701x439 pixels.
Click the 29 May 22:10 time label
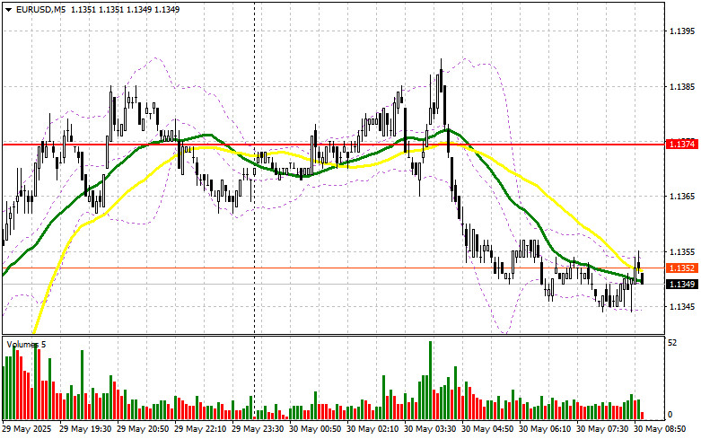click(x=200, y=429)
